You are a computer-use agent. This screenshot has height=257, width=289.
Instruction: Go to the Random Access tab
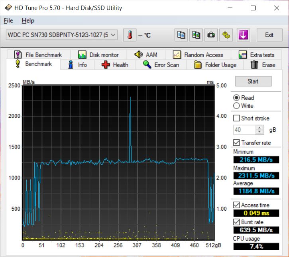pos(198,55)
